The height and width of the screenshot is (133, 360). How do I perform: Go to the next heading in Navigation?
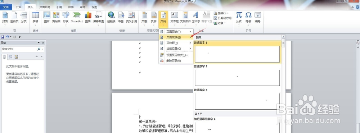pos(41,56)
